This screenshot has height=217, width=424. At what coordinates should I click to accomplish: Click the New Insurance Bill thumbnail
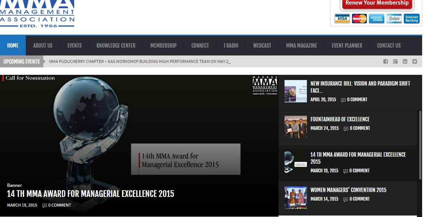point(296,91)
